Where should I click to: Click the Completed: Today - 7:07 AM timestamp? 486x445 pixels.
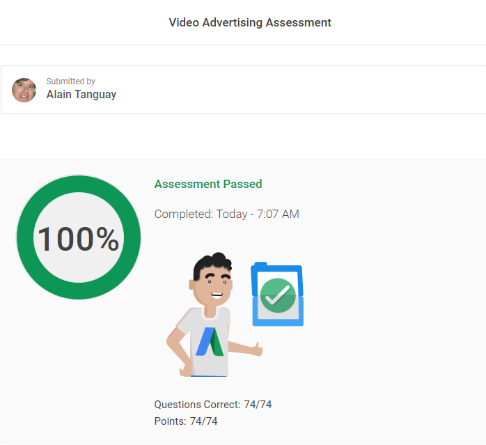pos(226,214)
